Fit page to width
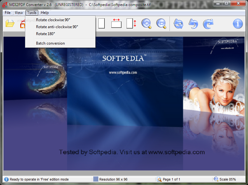The width and height of the screenshot is (248, 185). click(116, 23)
